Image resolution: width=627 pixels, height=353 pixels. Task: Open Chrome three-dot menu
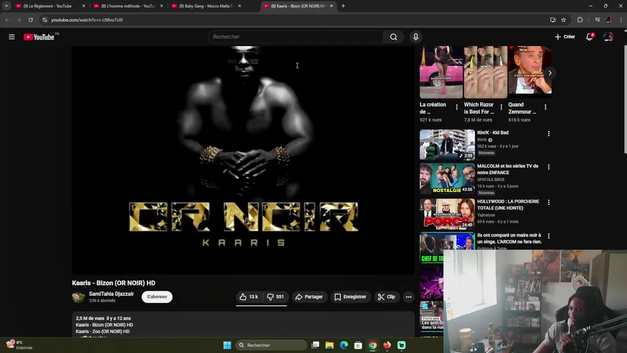[621, 20]
